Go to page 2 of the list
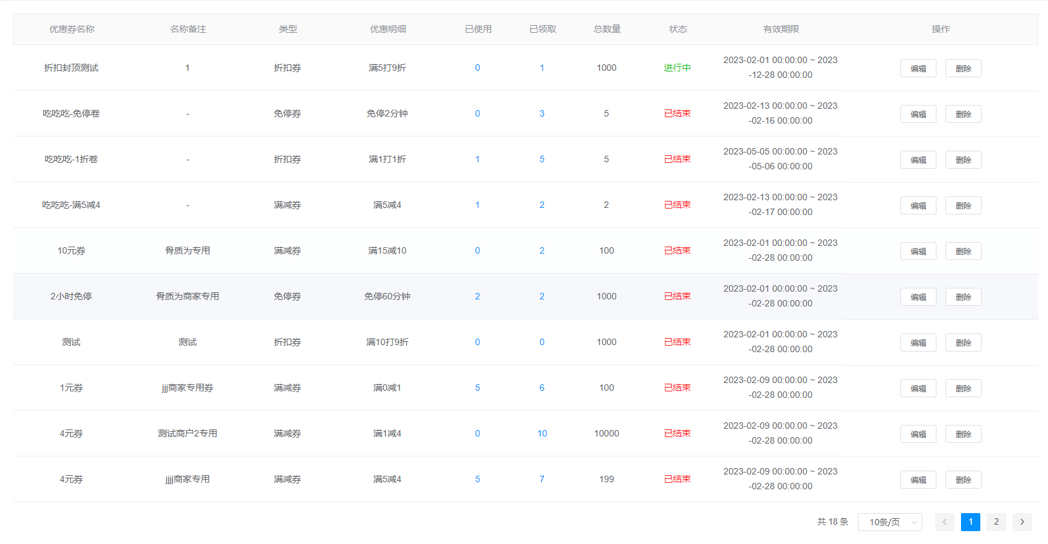The width and height of the screenshot is (1048, 544). [996, 522]
